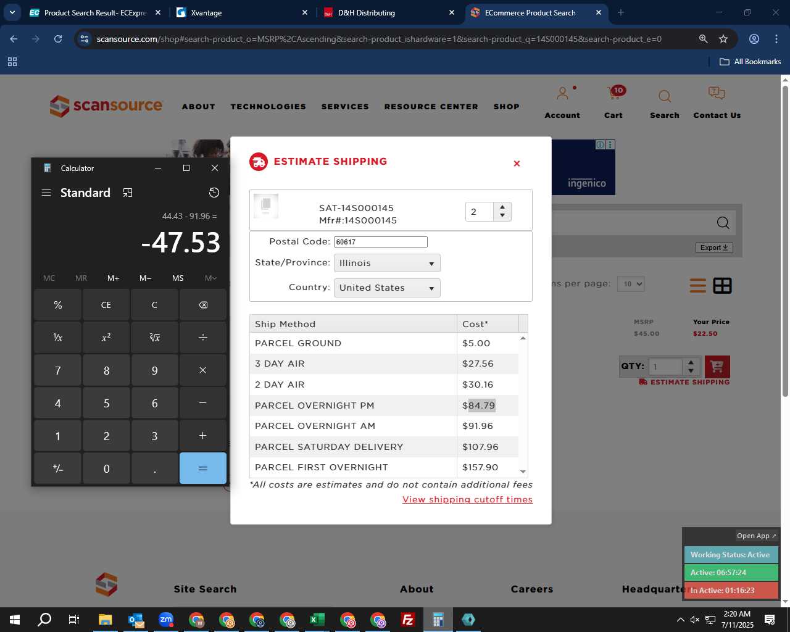
Task: Decrease quantity with down arrow in shipping dialog
Action: tap(502, 215)
